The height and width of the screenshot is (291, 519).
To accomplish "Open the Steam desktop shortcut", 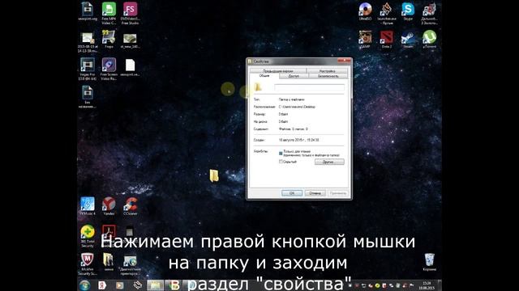I will [x=408, y=40].
